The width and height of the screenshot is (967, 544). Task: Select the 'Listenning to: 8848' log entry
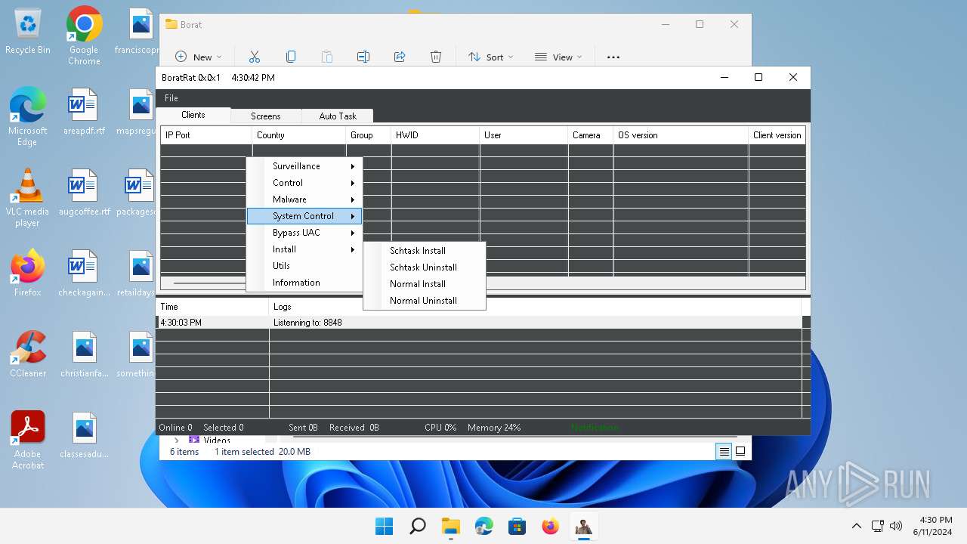pos(535,323)
